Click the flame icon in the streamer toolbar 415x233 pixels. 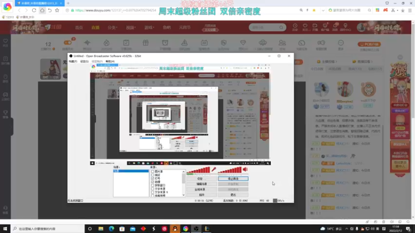[x=106, y=42]
